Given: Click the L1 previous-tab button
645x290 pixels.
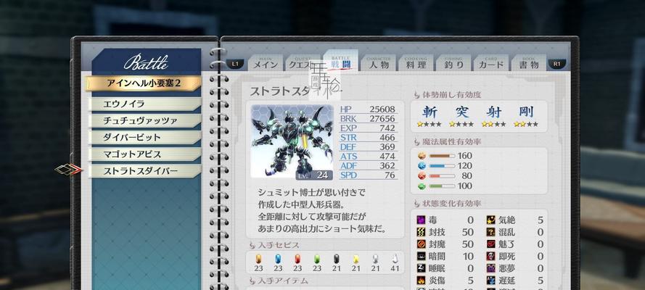Looking at the screenshot, I should [235, 64].
